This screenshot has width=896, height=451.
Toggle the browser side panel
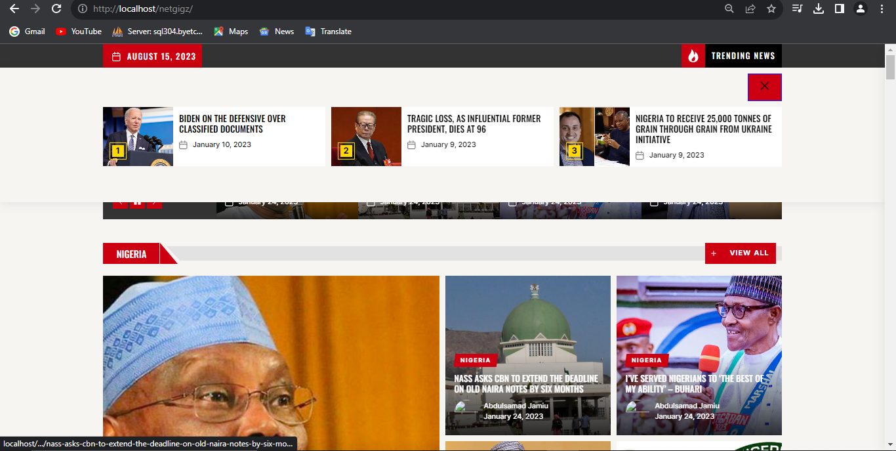click(839, 9)
